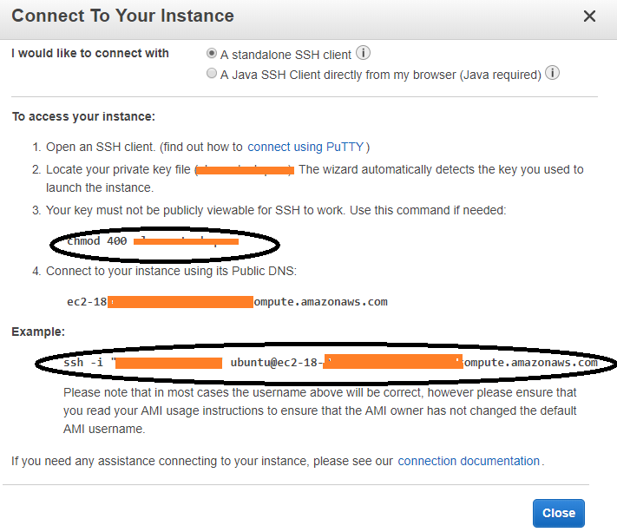Click the Example heading label

coord(38,332)
